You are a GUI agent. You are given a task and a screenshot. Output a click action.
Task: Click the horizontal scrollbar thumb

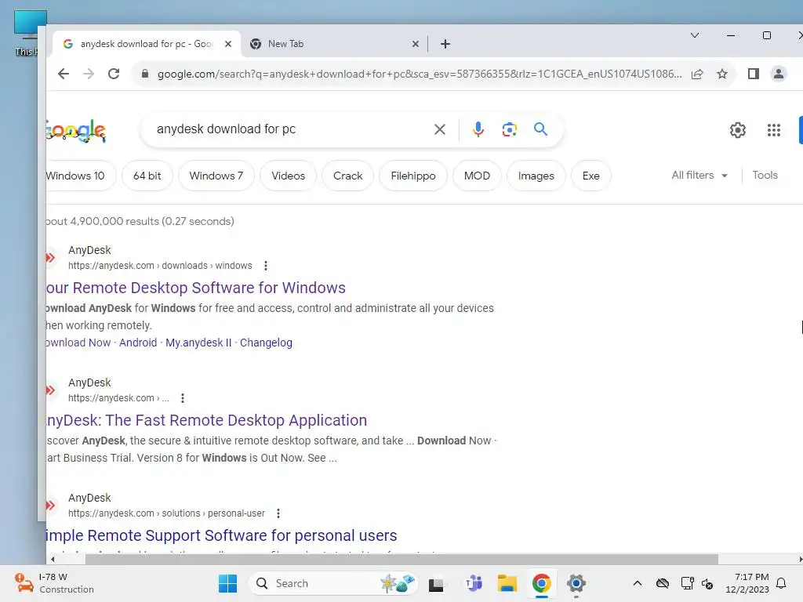click(401, 559)
